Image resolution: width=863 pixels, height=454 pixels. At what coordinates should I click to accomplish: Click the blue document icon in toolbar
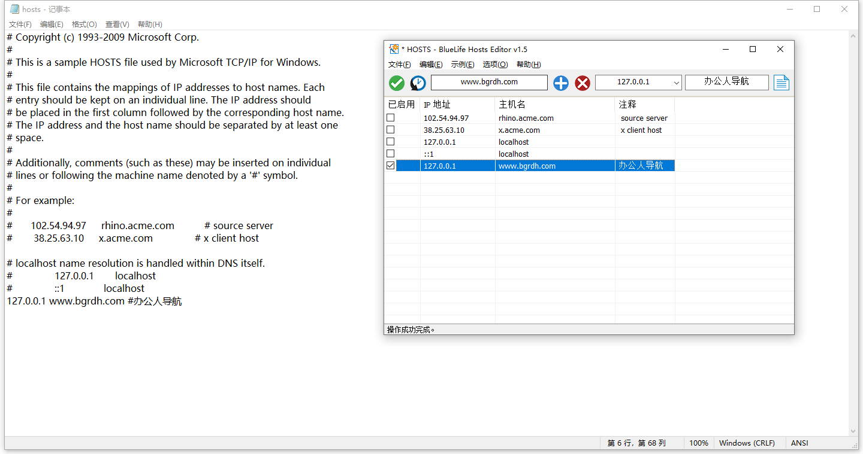pyautogui.click(x=781, y=83)
